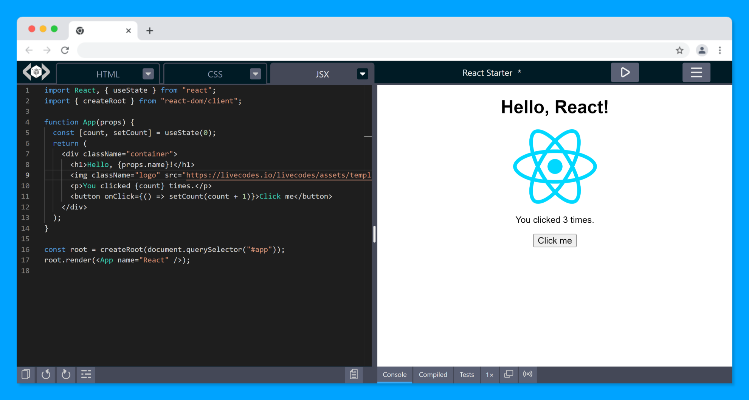Open the Tests tab
The image size is (749, 400).
pos(467,374)
